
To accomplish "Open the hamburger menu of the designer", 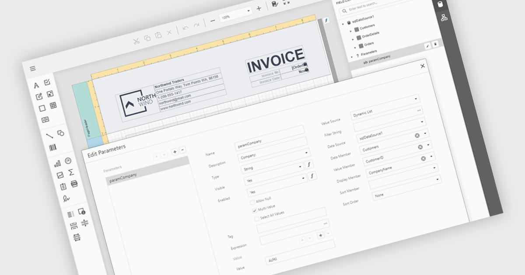I will pos(33,69).
